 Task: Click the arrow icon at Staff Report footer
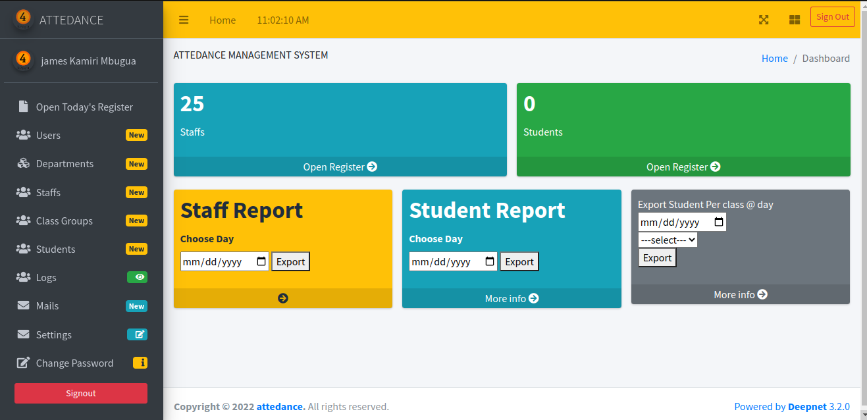283,298
